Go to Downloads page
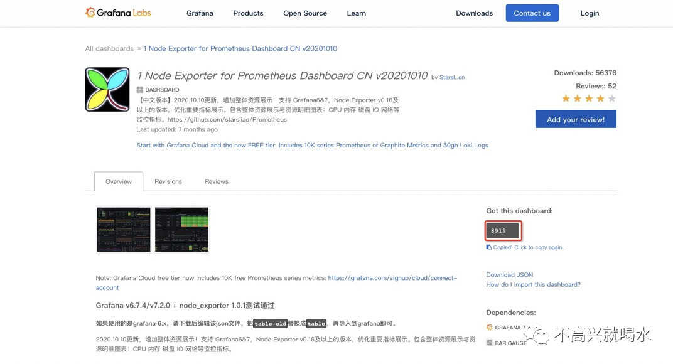 pyautogui.click(x=474, y=13)
